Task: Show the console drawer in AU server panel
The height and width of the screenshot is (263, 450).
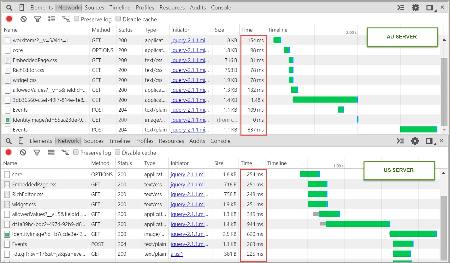Action: 401,8
